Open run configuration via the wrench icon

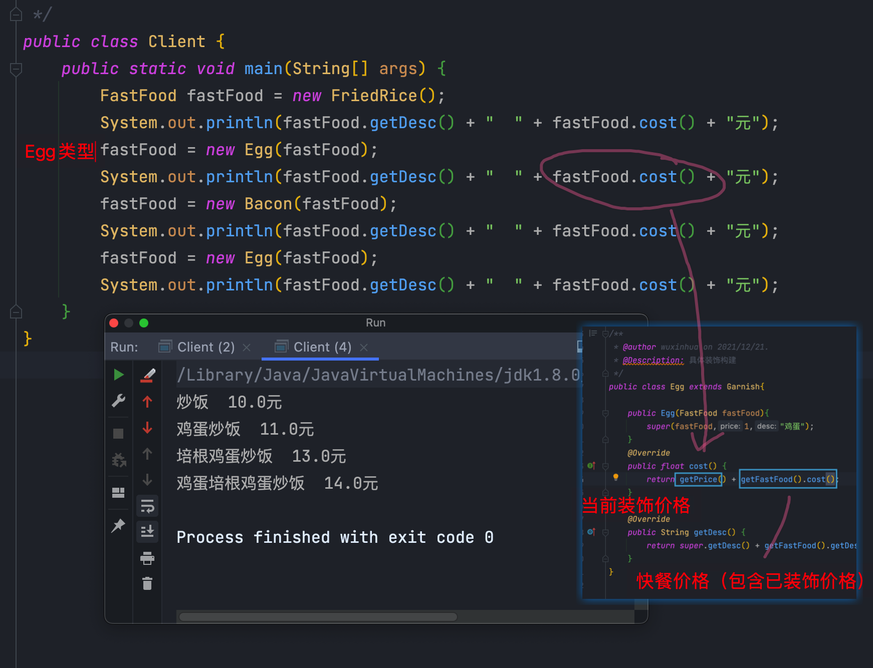119,401
